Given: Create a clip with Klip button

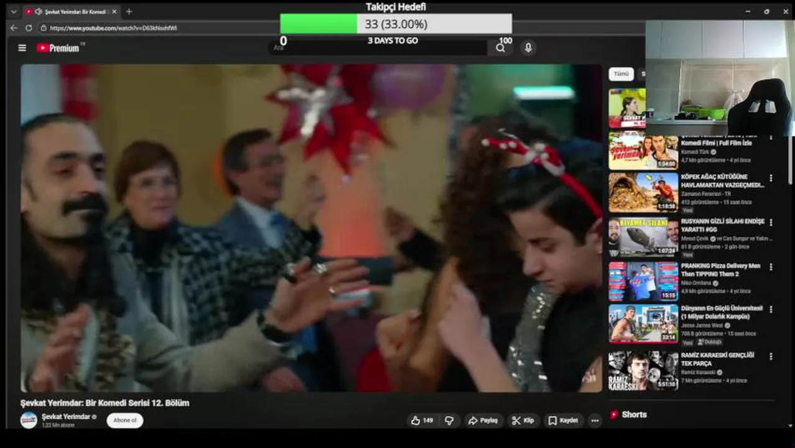Looking at the screenshot, I should pyautogui.click(x=523, y=421).
